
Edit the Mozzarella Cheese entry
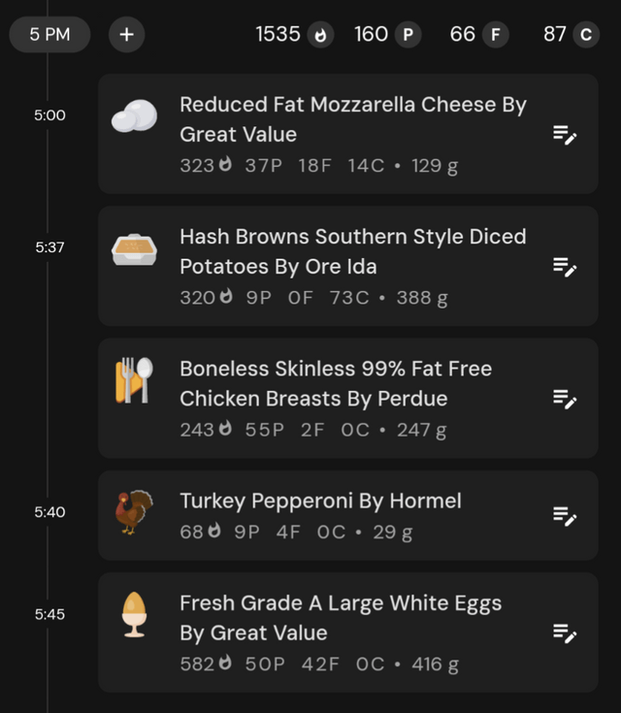pyautogui.click(x=565, y=135)
